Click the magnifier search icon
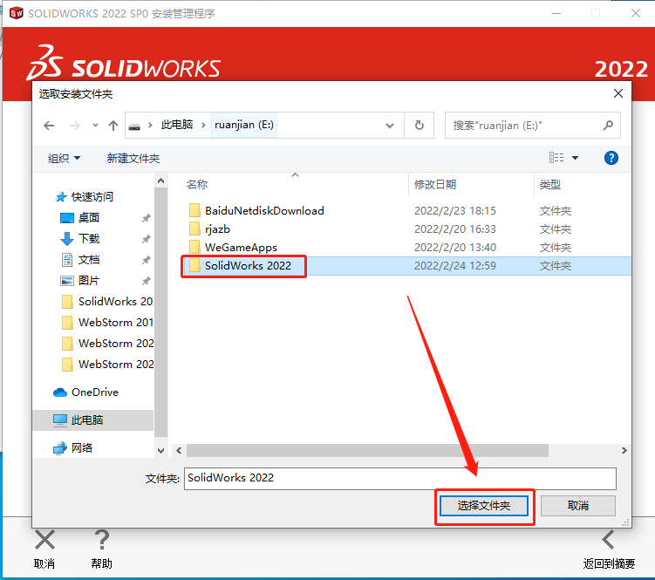 (x=608, y=125)
